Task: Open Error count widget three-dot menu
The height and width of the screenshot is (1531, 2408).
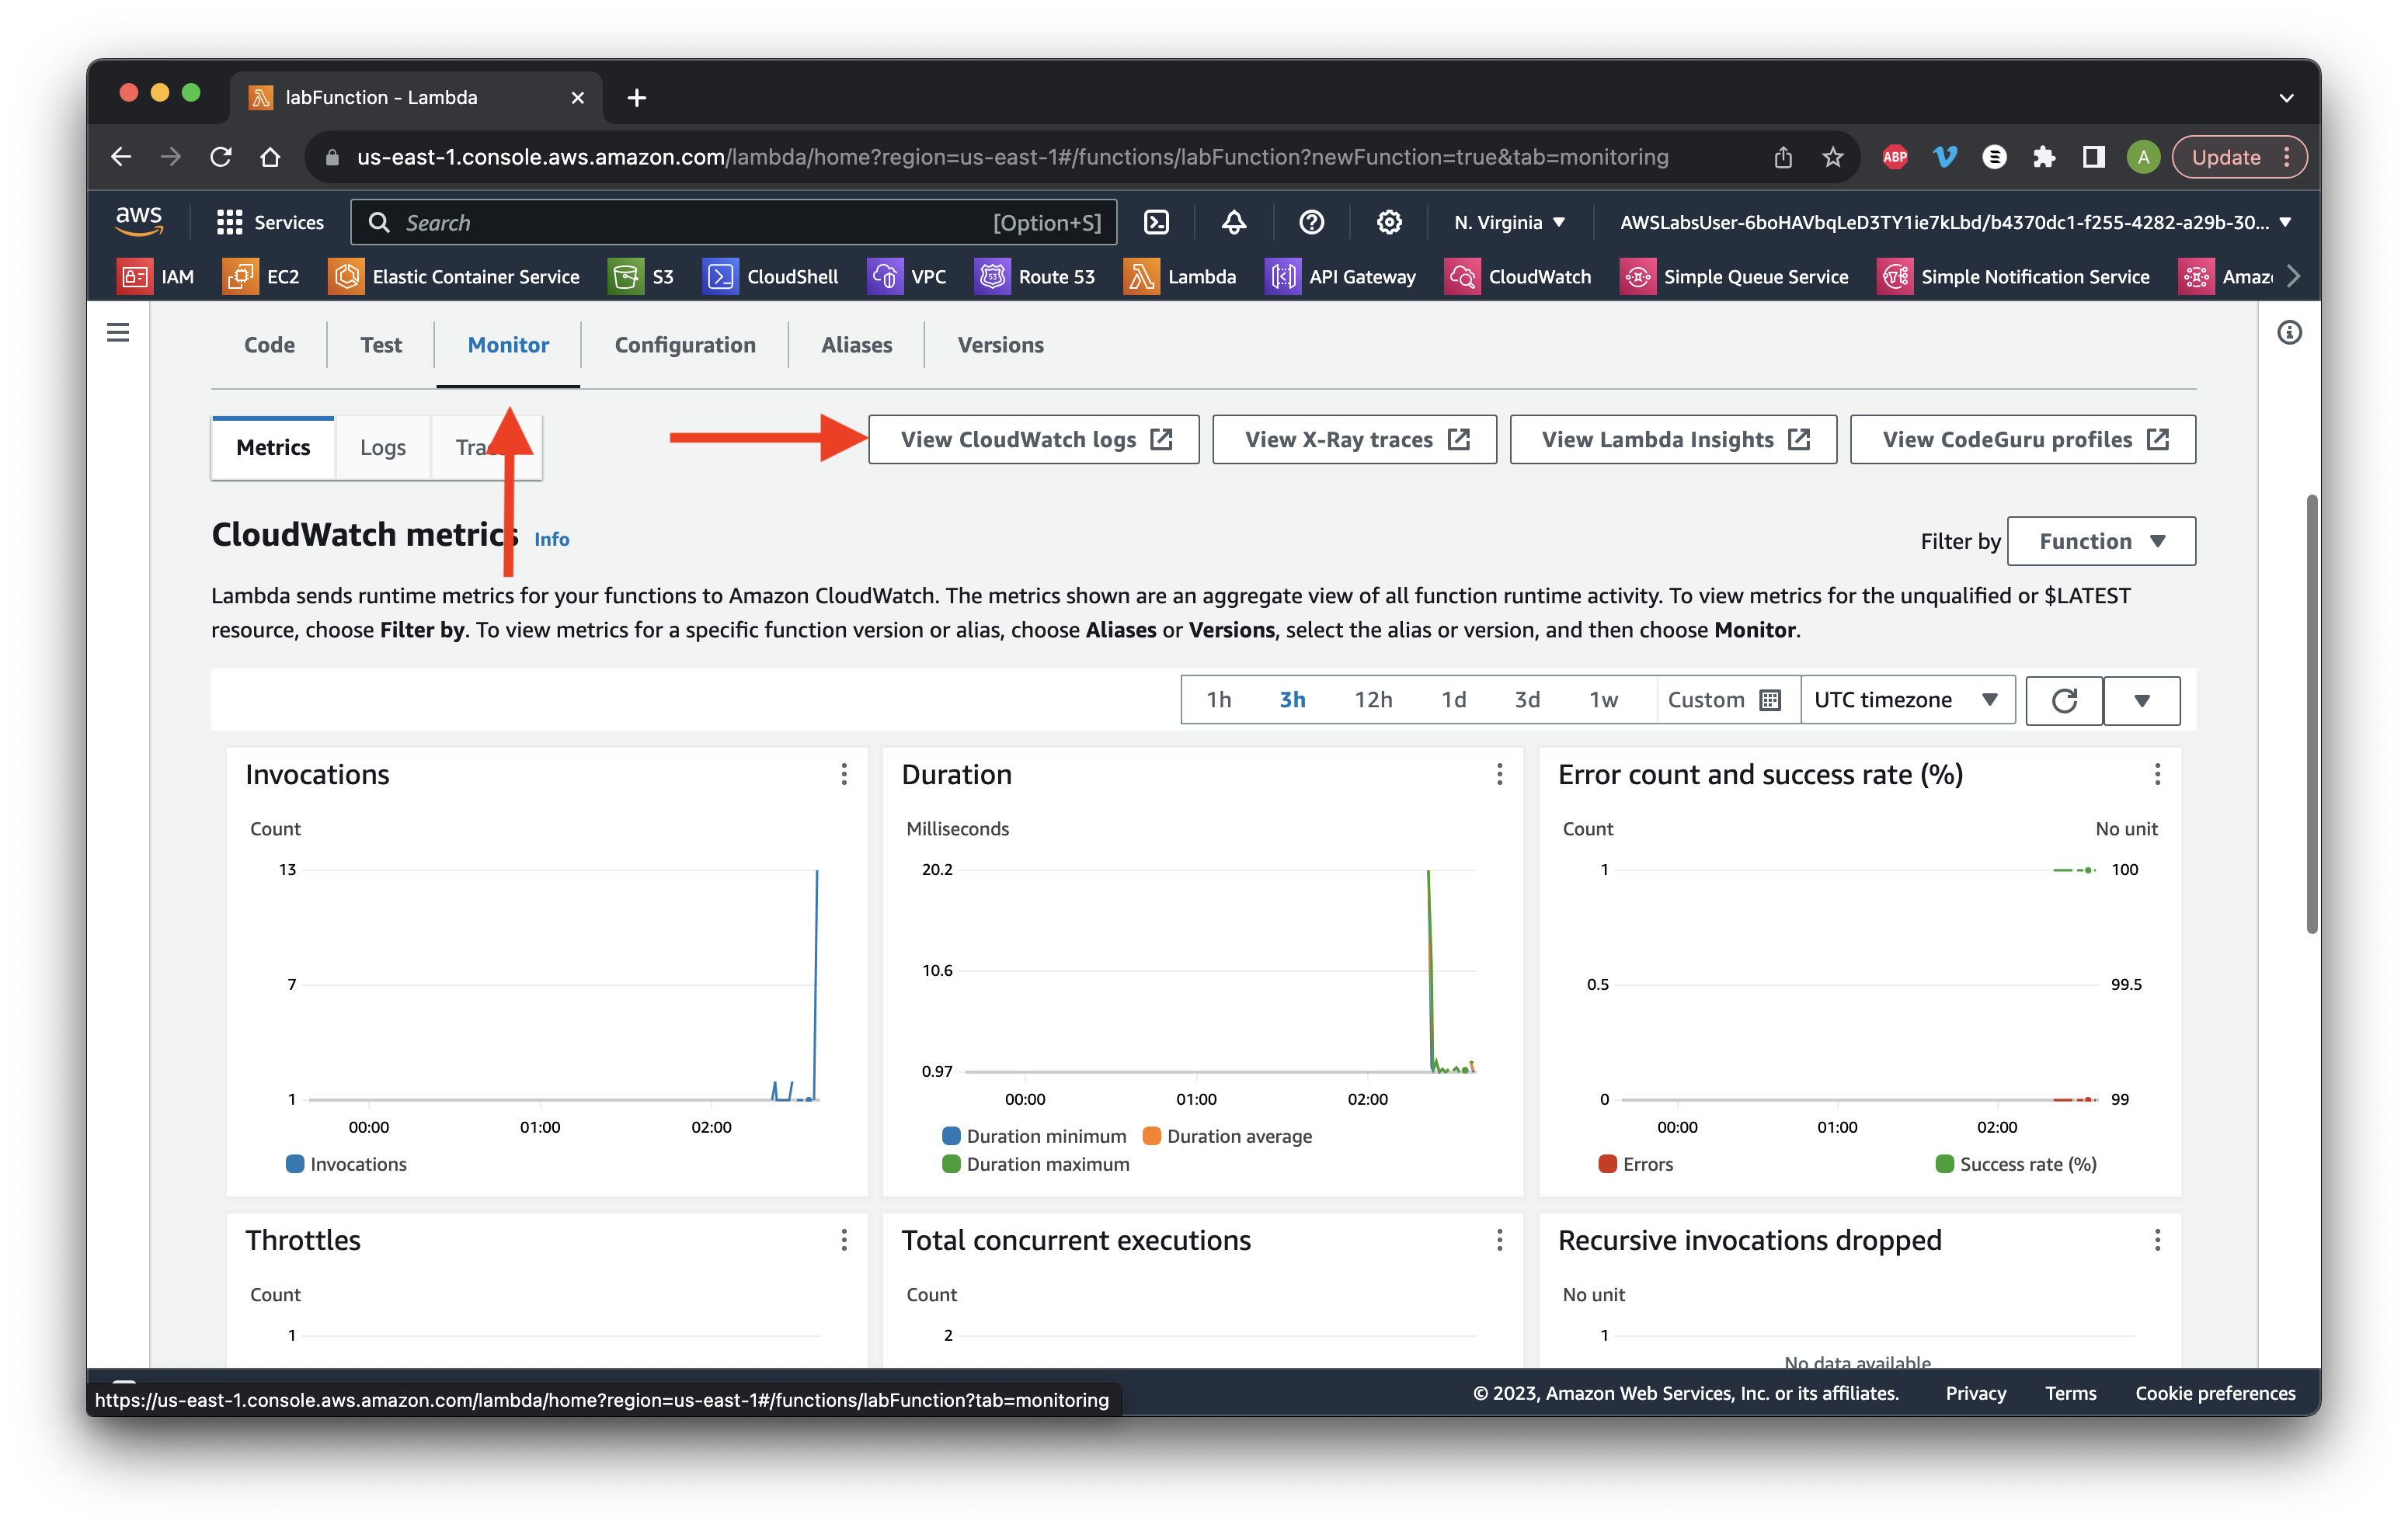Action: click(2157, 773)
